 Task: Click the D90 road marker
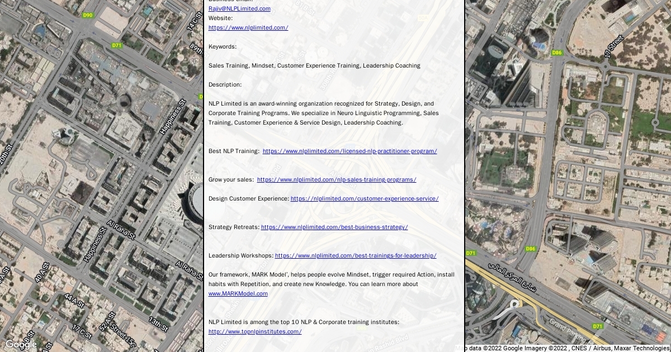pos(88,15)
